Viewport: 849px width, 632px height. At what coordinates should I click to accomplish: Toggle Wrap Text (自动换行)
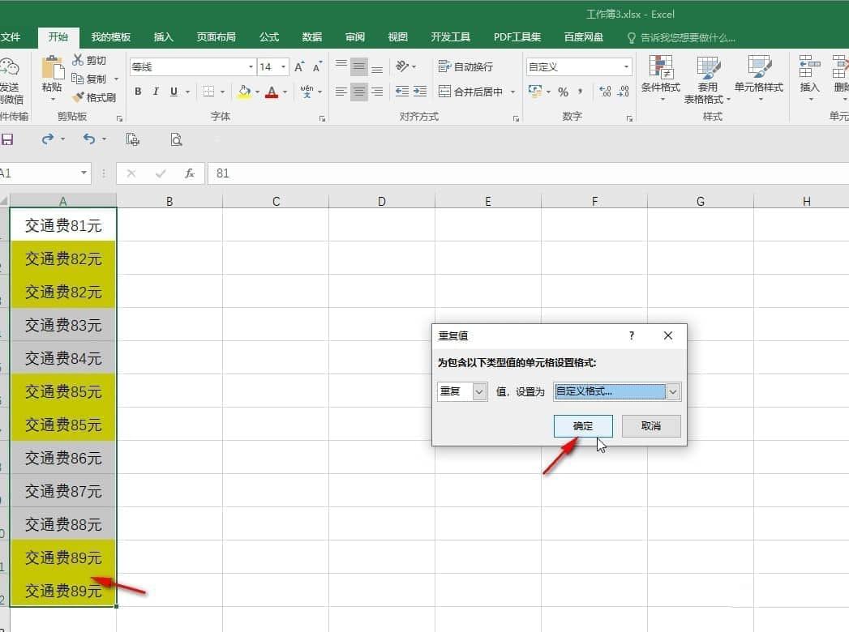tap(465, 66)
